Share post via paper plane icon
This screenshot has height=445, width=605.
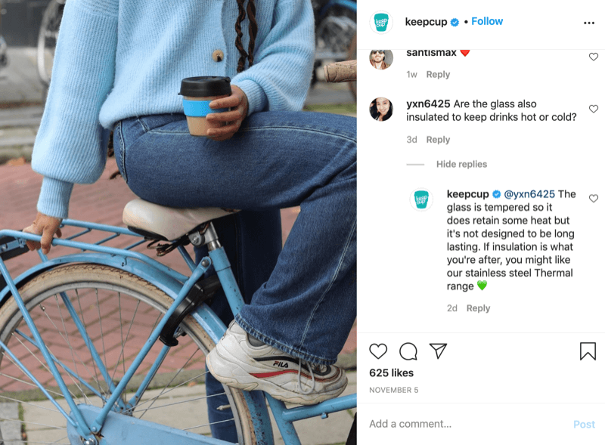pyautogui.click(x=438, y=351)
